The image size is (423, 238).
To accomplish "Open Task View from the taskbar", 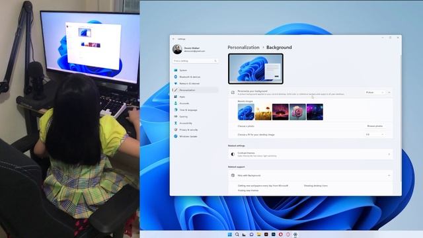I will [244, 235].
